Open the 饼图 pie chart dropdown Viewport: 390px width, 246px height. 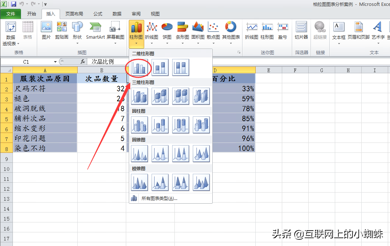(x=167, y=34)
